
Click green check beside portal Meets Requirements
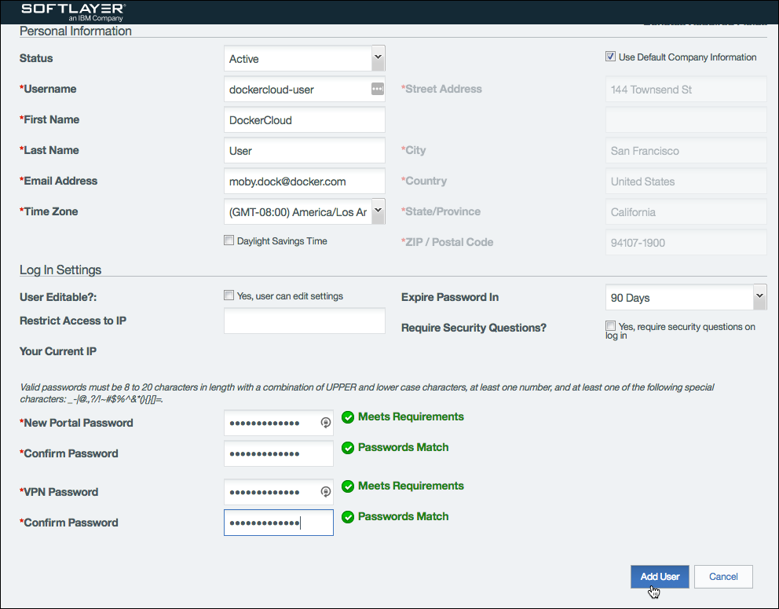348,417
